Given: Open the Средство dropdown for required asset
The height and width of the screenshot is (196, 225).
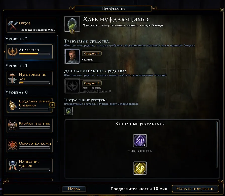Looking at the screenshot, I should 92,54.
